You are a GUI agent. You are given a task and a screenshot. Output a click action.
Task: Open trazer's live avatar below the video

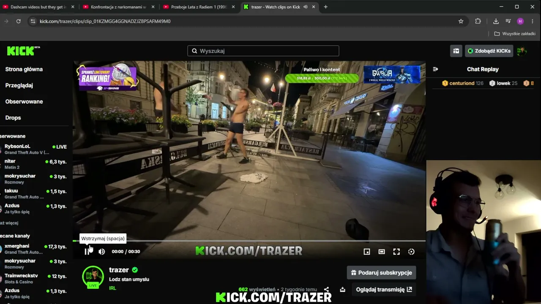point(93,277)
